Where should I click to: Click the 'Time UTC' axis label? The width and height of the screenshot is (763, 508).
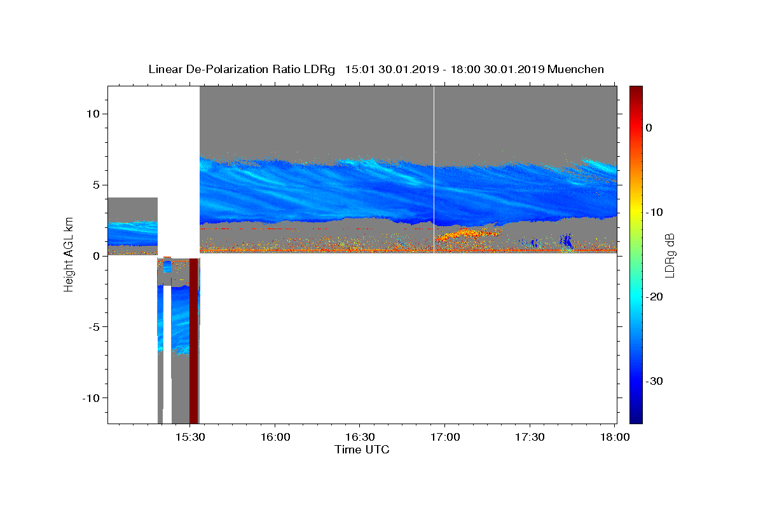click(362, 450)
